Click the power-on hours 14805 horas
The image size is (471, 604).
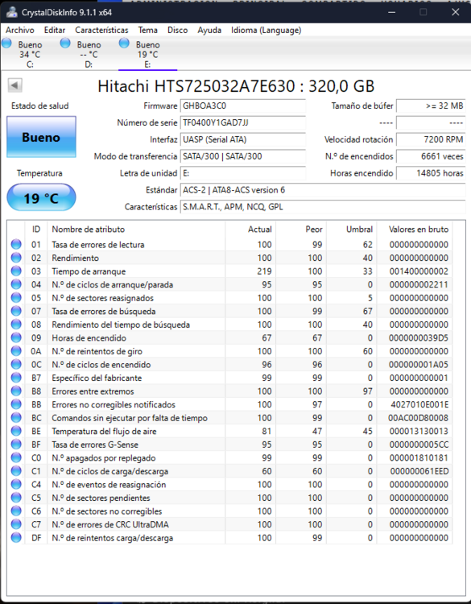(431, 173)
